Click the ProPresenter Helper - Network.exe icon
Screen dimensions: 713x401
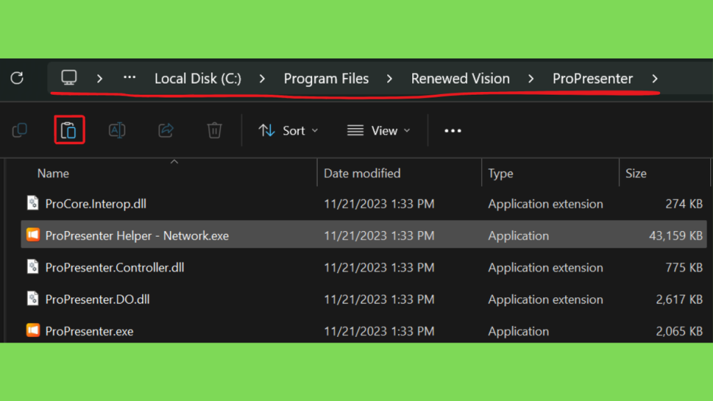pyautogui.click(x=33, y=235)
